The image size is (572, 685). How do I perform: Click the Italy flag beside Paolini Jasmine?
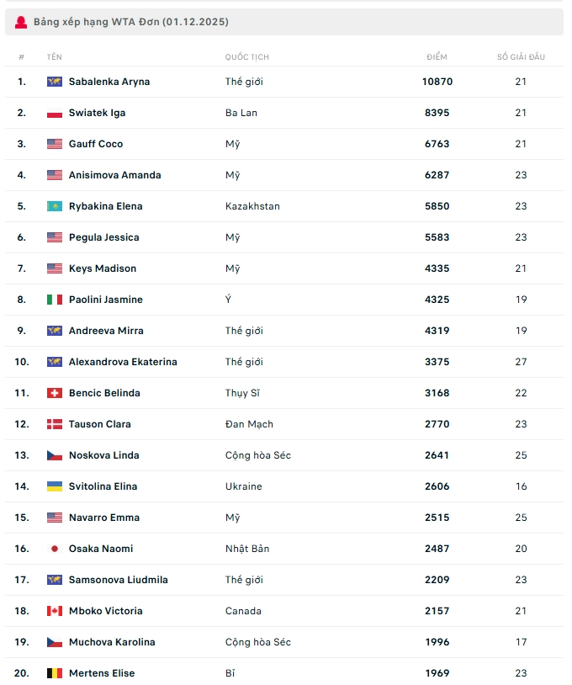point(55,300)
